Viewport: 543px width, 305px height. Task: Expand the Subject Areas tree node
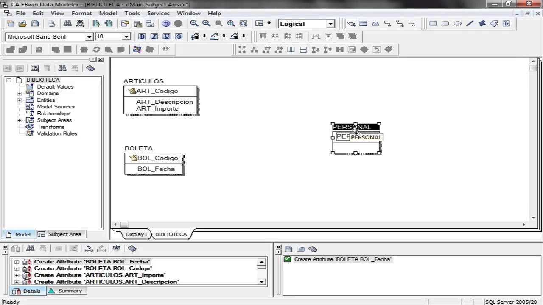pyautogui.click(x=20, y=120)
